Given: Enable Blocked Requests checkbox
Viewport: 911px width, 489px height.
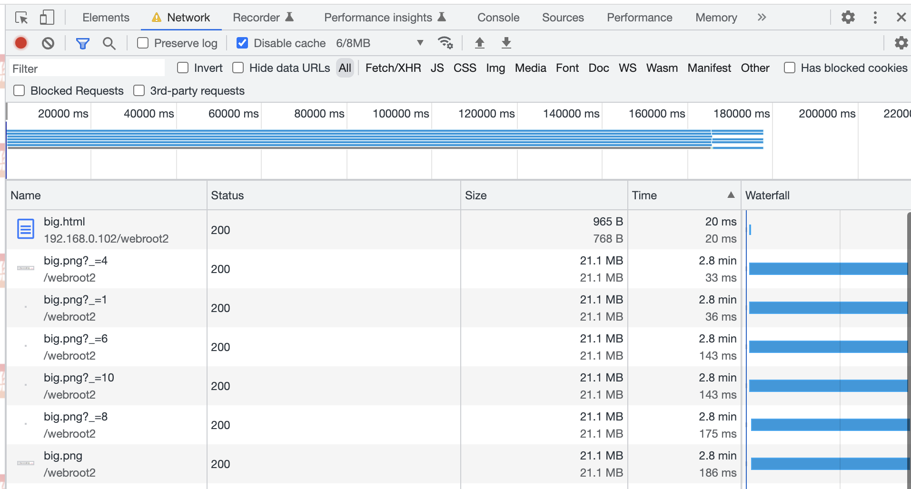Looking at the screenshot, I should point(19,90).
